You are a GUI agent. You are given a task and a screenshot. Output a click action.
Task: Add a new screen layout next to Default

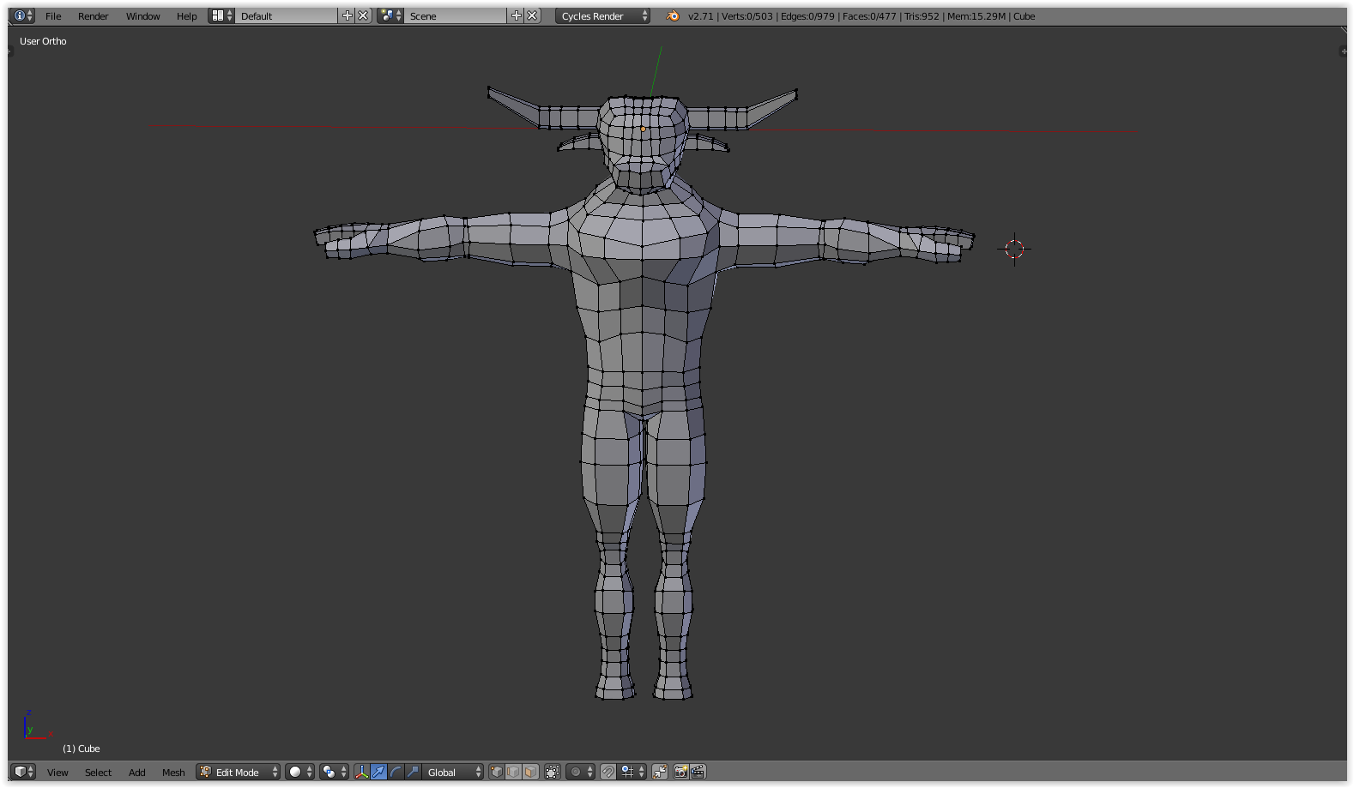pos(347,15)
